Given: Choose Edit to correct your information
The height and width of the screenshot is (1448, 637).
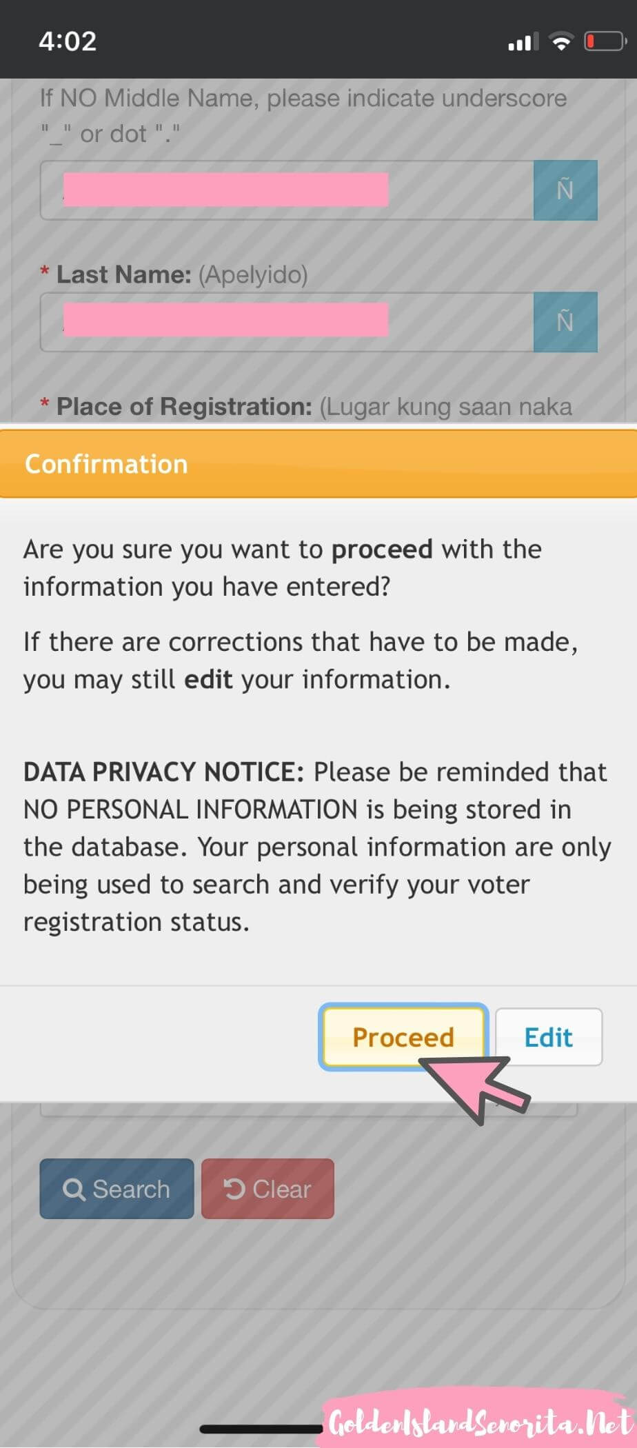Looking at the screenshot, I should 549,1037.
